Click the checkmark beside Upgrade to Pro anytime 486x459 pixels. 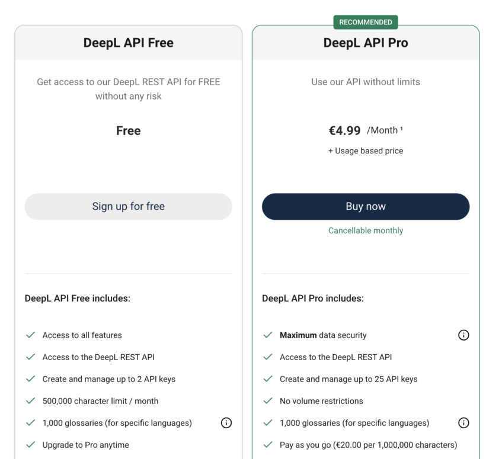[x=30, y=445]
